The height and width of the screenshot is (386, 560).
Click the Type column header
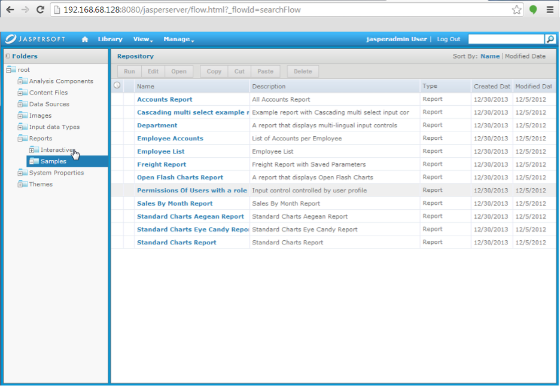click(x=445, y=86)
